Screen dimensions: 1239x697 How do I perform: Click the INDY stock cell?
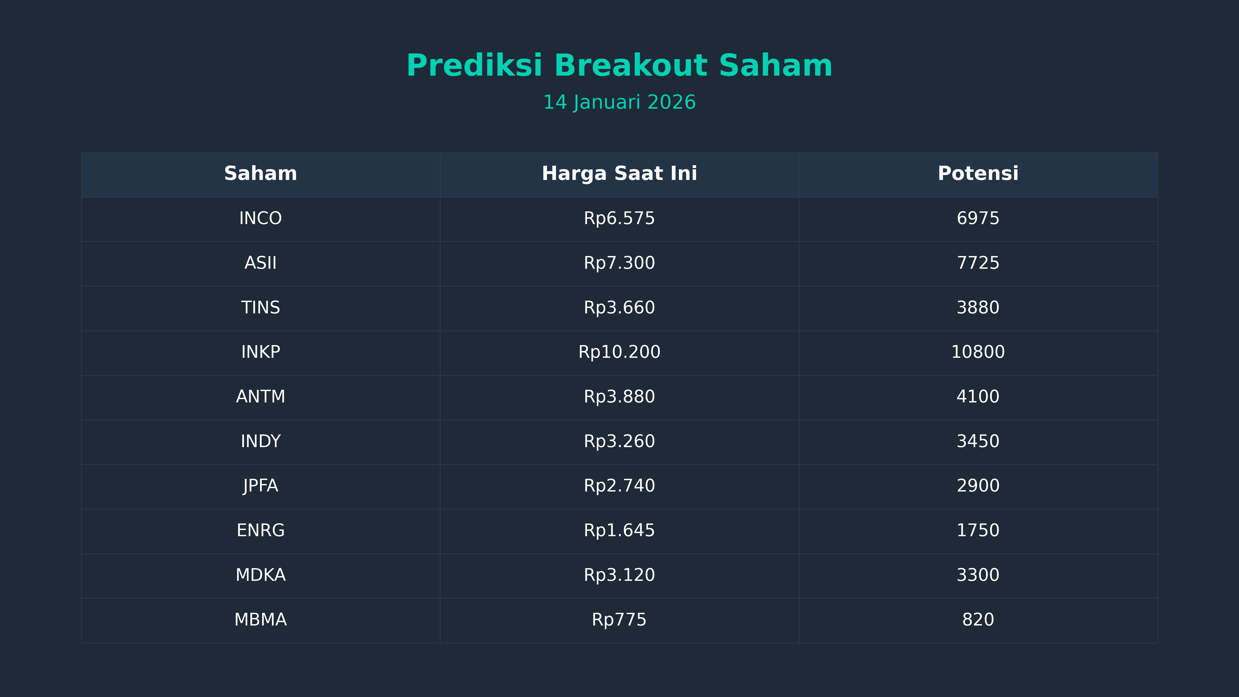tap(260, 442)
